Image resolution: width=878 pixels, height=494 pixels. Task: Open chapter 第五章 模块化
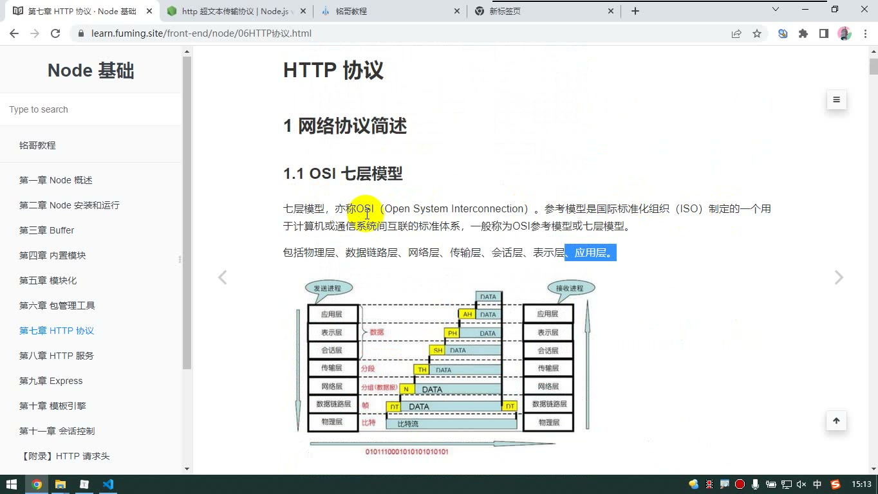tap(48, 280)
